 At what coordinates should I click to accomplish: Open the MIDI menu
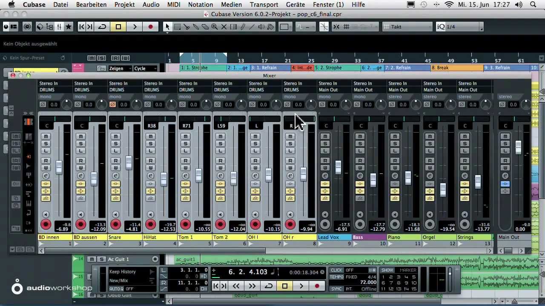tap(173, 5)
